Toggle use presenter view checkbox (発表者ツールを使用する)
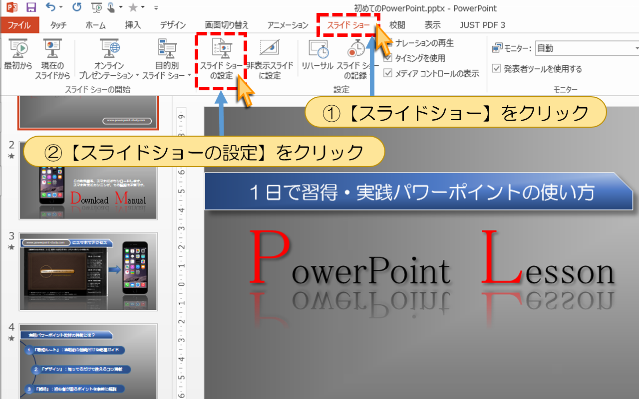The image size is (639, 399). pyautogui.click(x=496, y=69)
